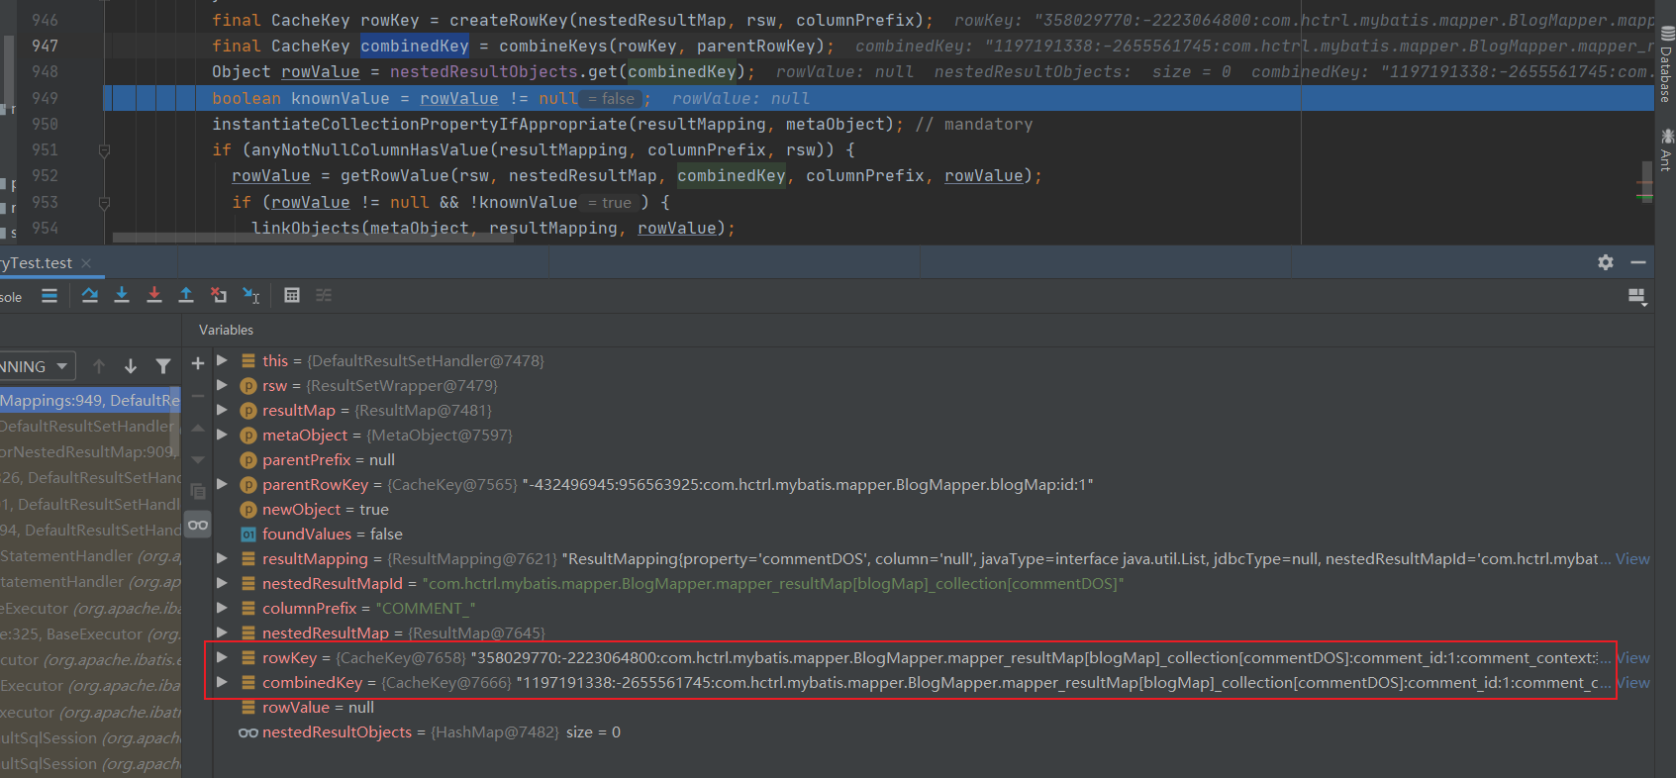1676x778 pixels.
Task: Expand the resultMapping variable node
Action: (x=222, y=558)
